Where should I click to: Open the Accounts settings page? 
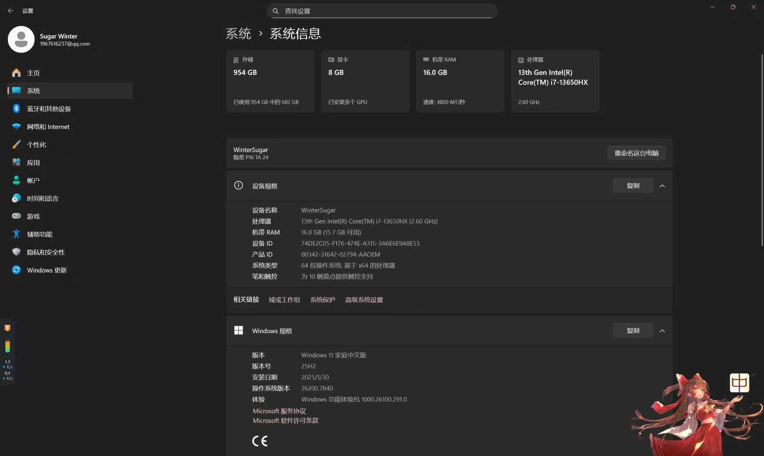tap(33, 181)
